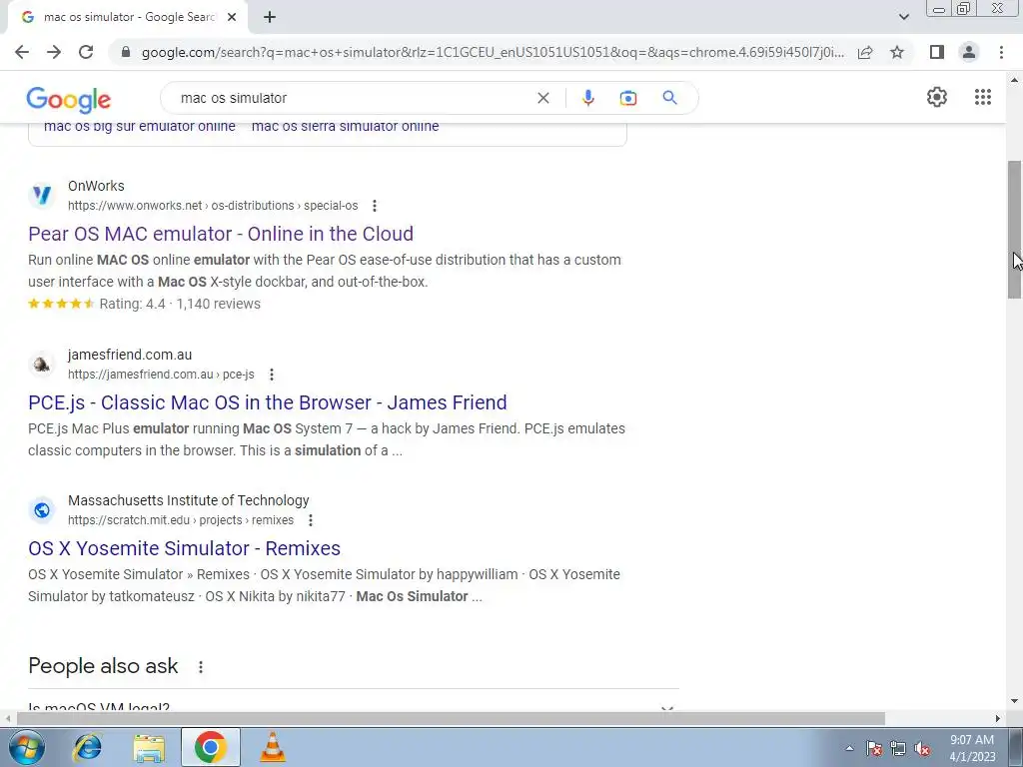
Task: Launch Internet Explorer from taskbar
Action: click(88, 747)
